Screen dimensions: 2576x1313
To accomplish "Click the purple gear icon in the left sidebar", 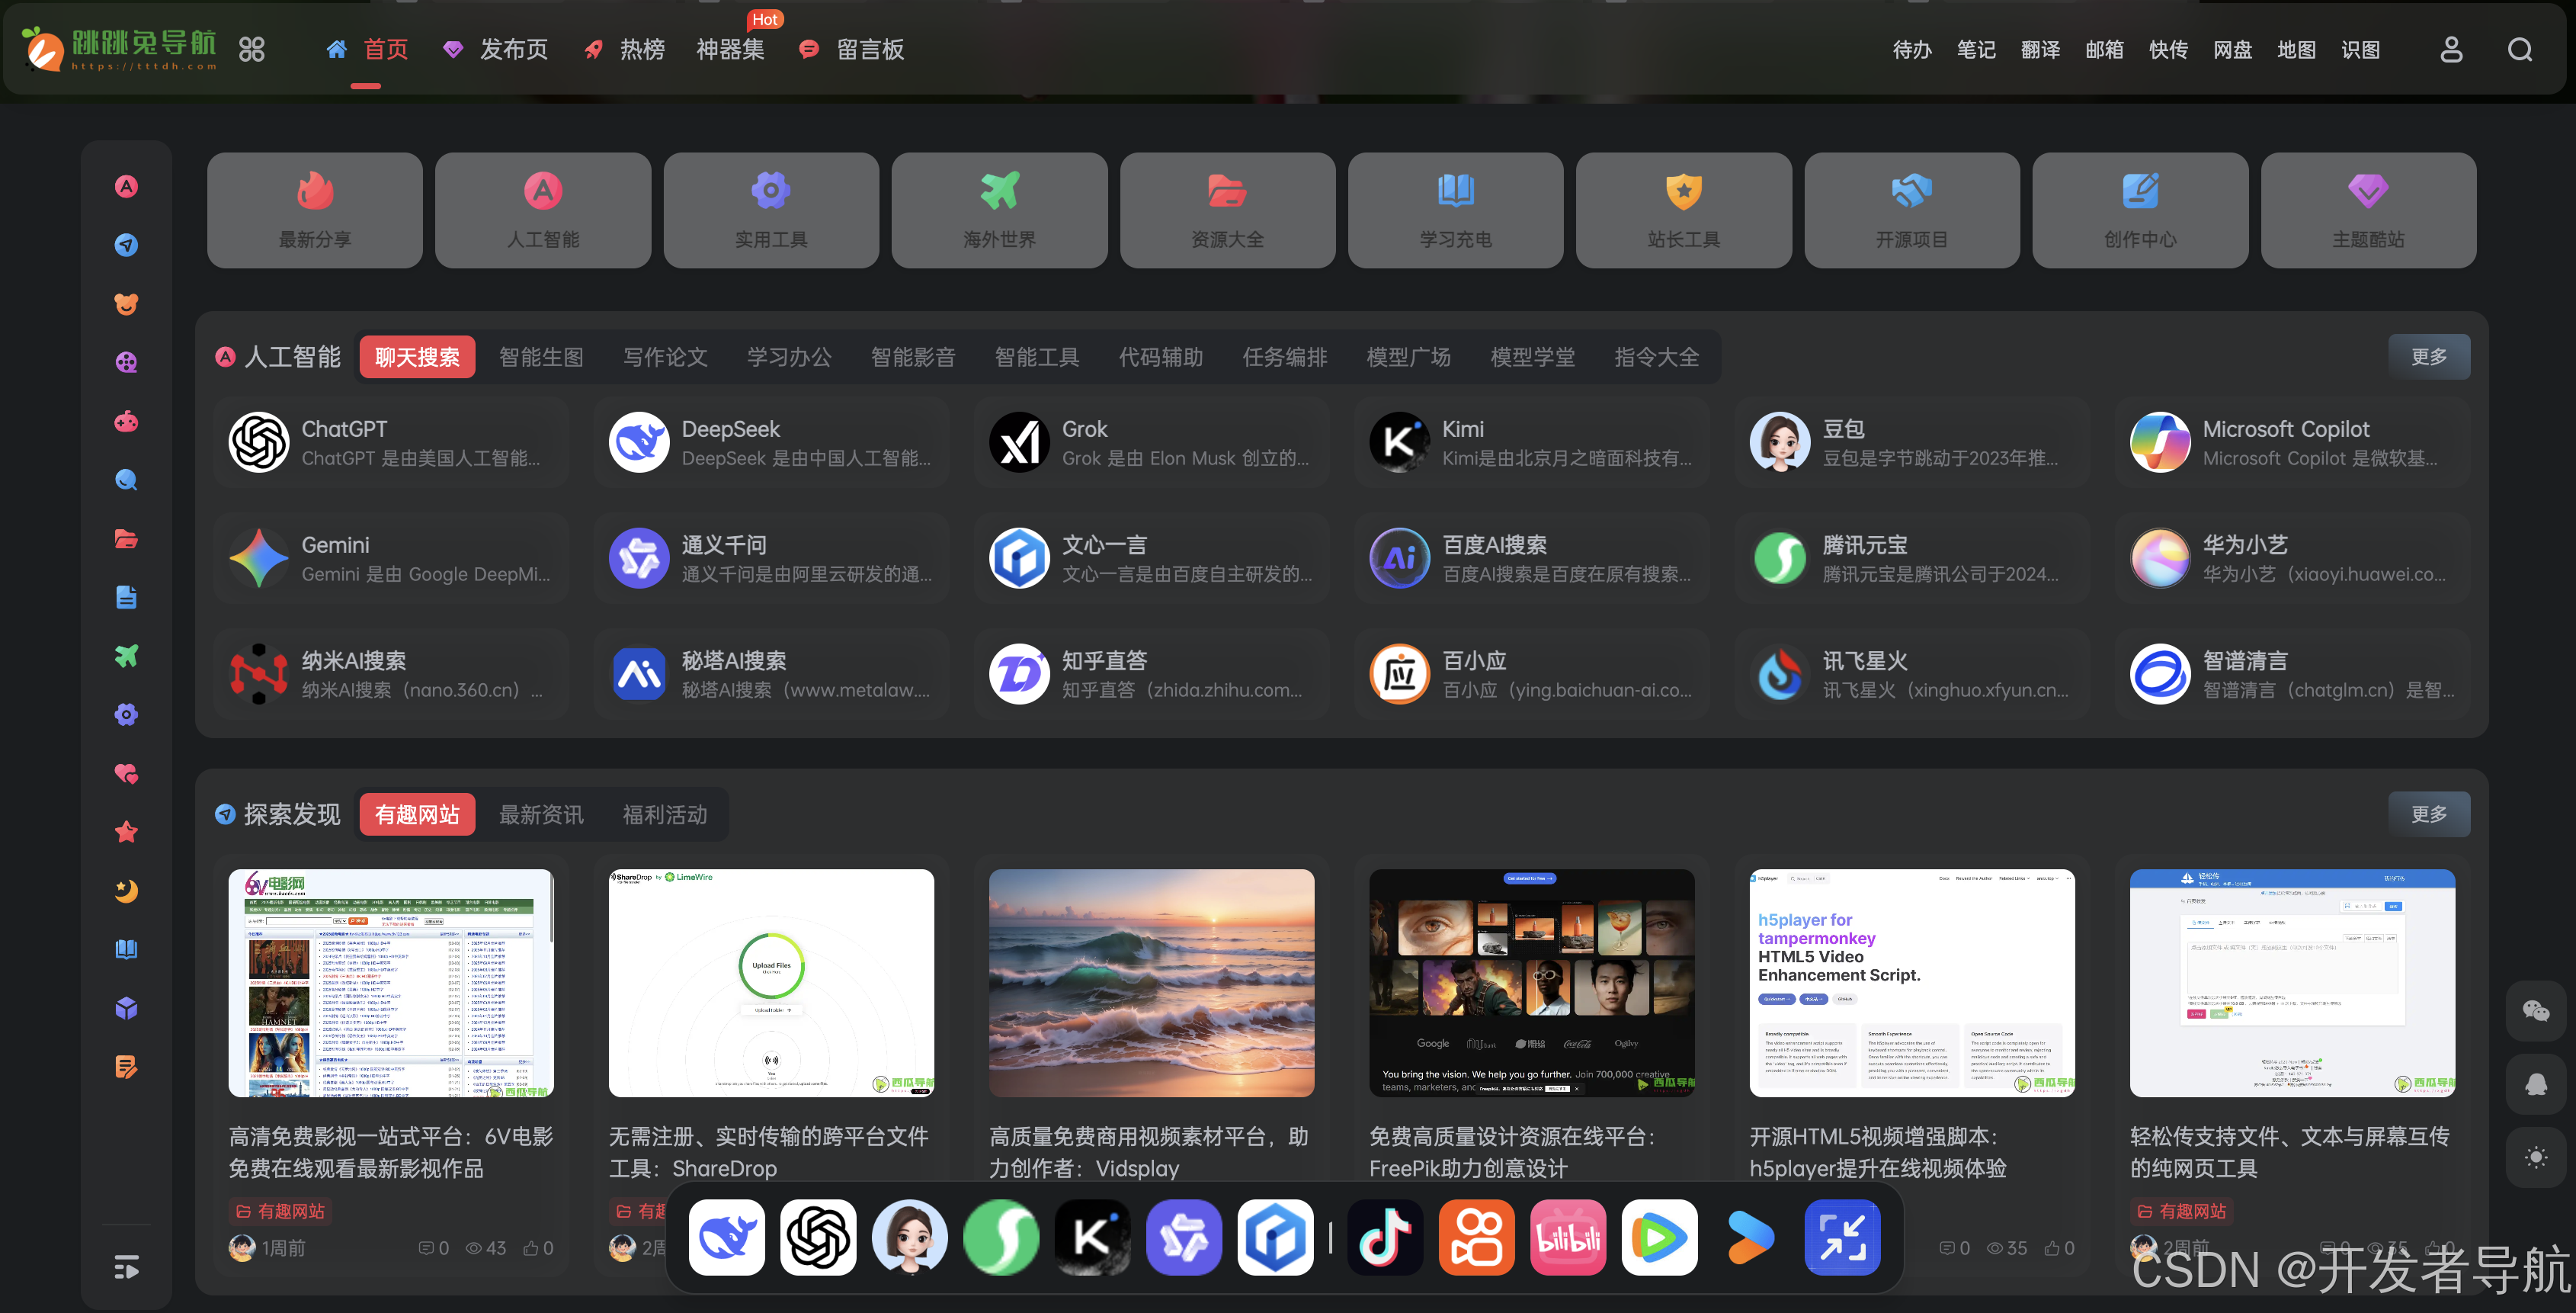I will click(126, 714).
